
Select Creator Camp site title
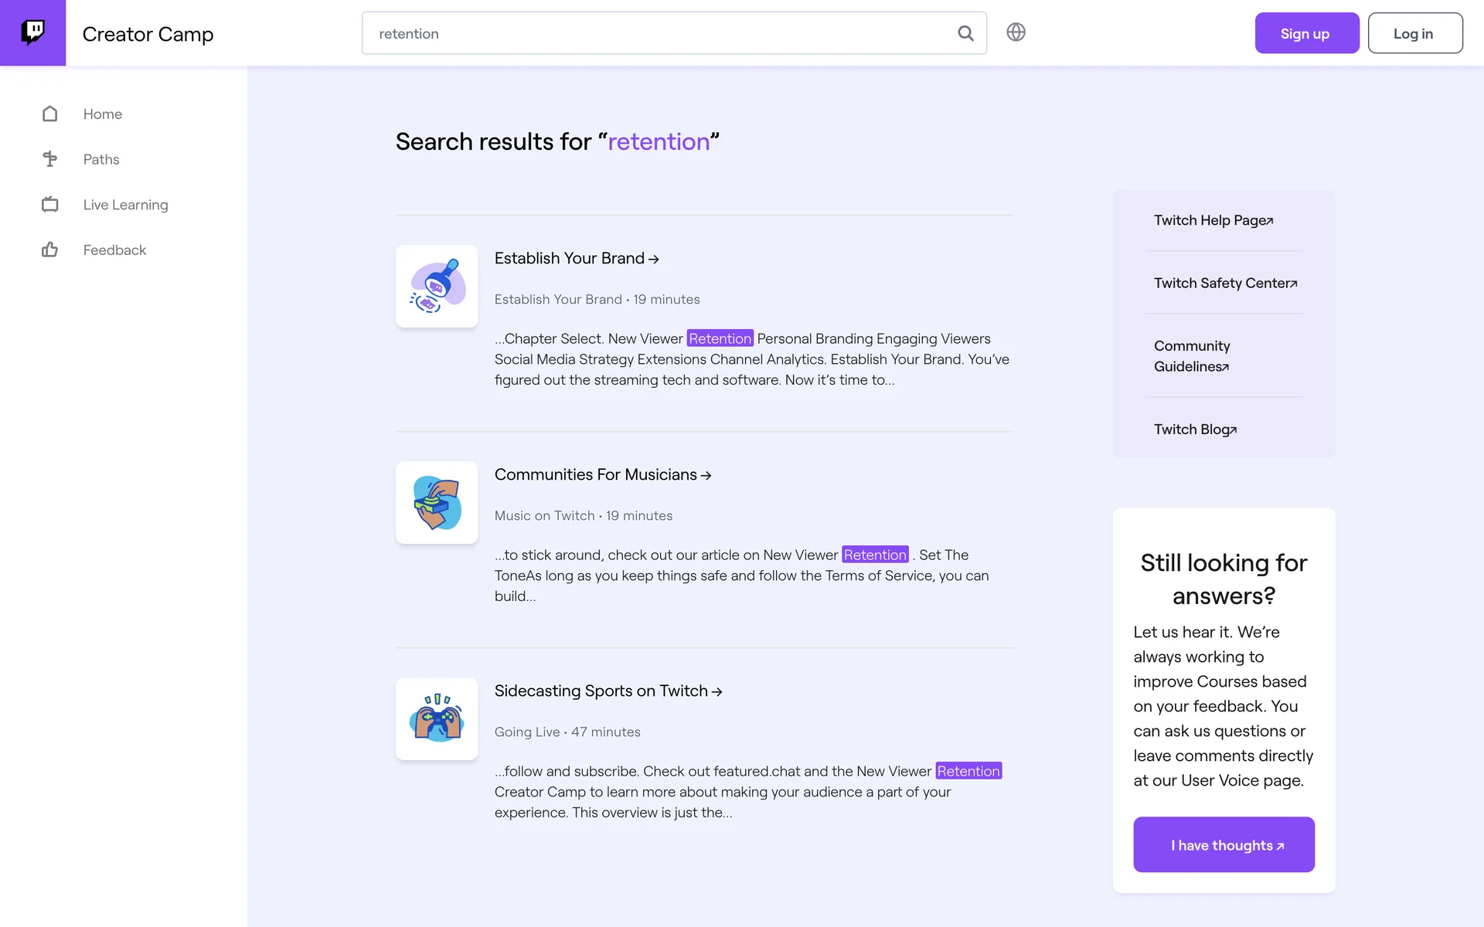click(x=148, y=34)
